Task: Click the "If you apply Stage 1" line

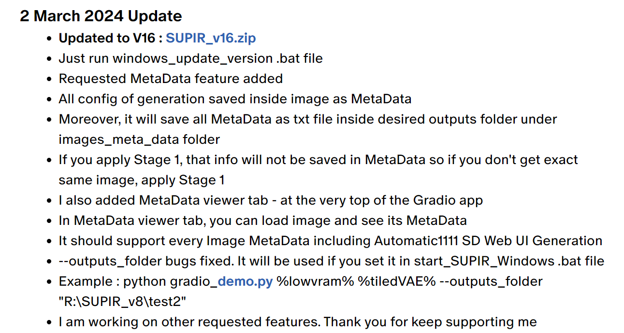Action: (318, 160)
